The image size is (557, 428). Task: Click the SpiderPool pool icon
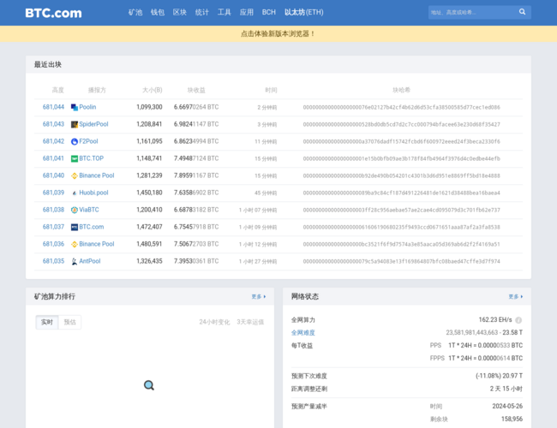pos(75,124)
